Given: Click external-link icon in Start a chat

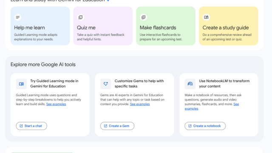Looking at the screenshot, I should (x=21, y=126).
